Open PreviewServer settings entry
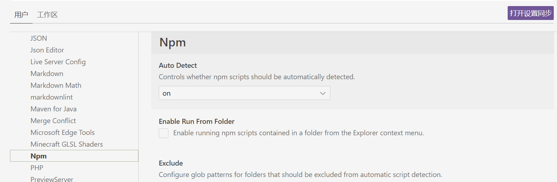Image resolution: width=557 pixels, height=182 pixels. pos(52,179)
